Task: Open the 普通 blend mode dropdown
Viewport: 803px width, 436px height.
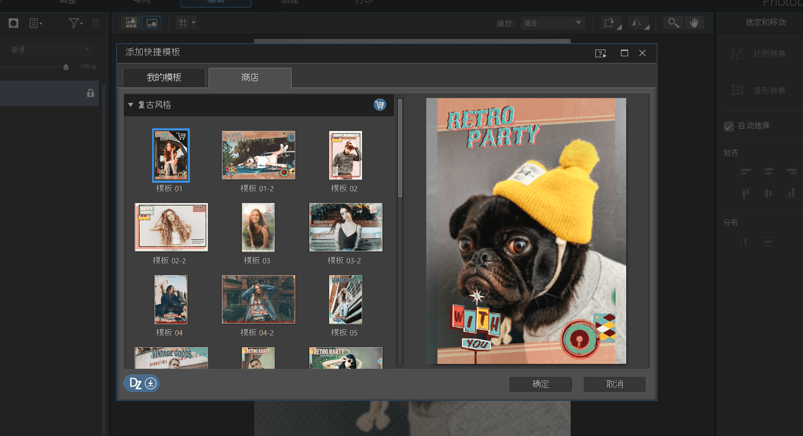Action: click(x=50, y=50)
